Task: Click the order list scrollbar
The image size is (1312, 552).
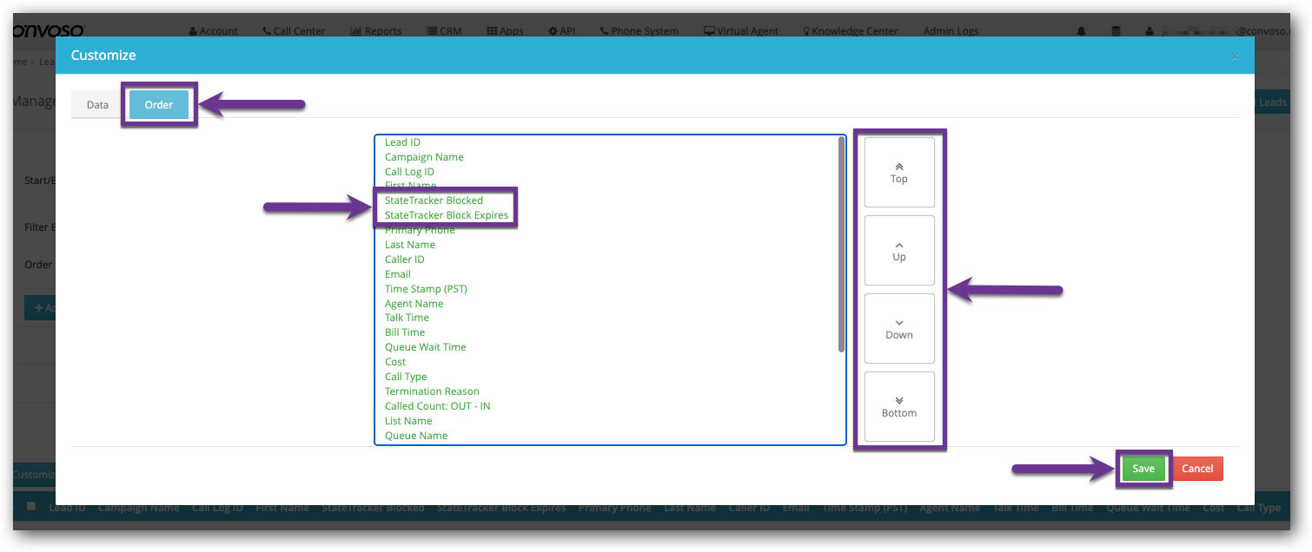Action: pos(841,245)
